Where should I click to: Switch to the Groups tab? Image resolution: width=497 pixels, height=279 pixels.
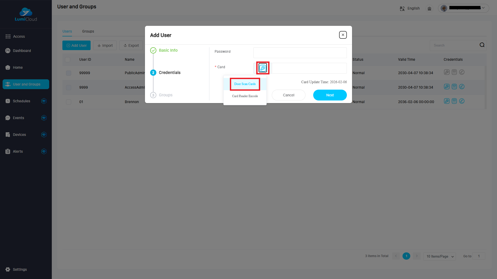(x=88, y=31)
